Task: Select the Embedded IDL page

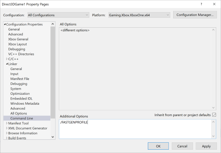Action: point(21,98)
